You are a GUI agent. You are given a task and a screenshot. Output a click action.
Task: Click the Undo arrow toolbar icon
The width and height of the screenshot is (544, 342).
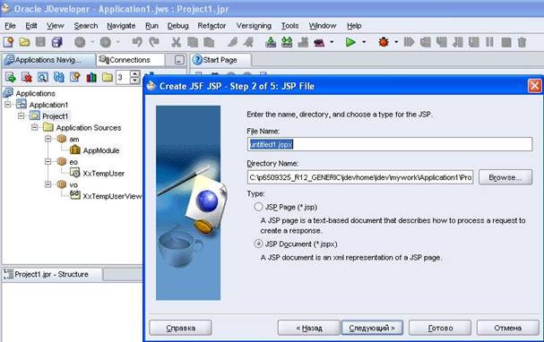[137, 42]
